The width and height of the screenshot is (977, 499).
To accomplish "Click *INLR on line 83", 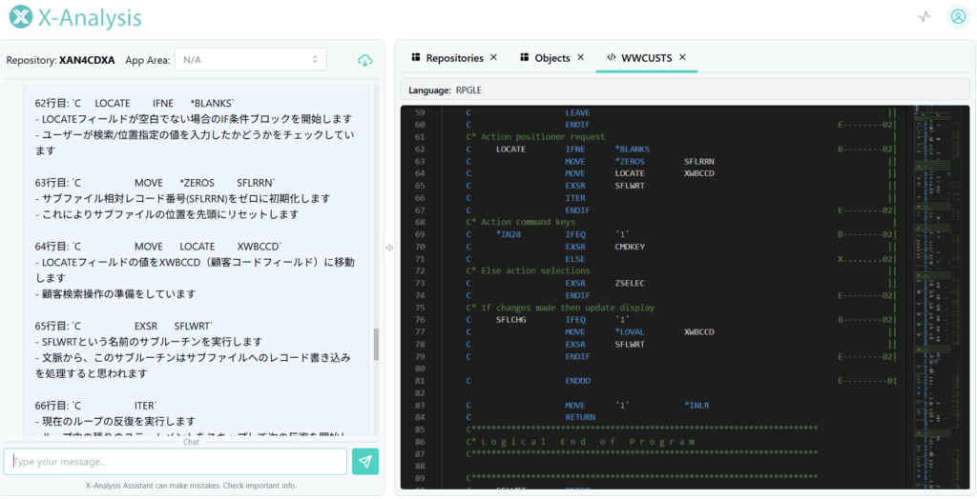I will pos(696,405).
